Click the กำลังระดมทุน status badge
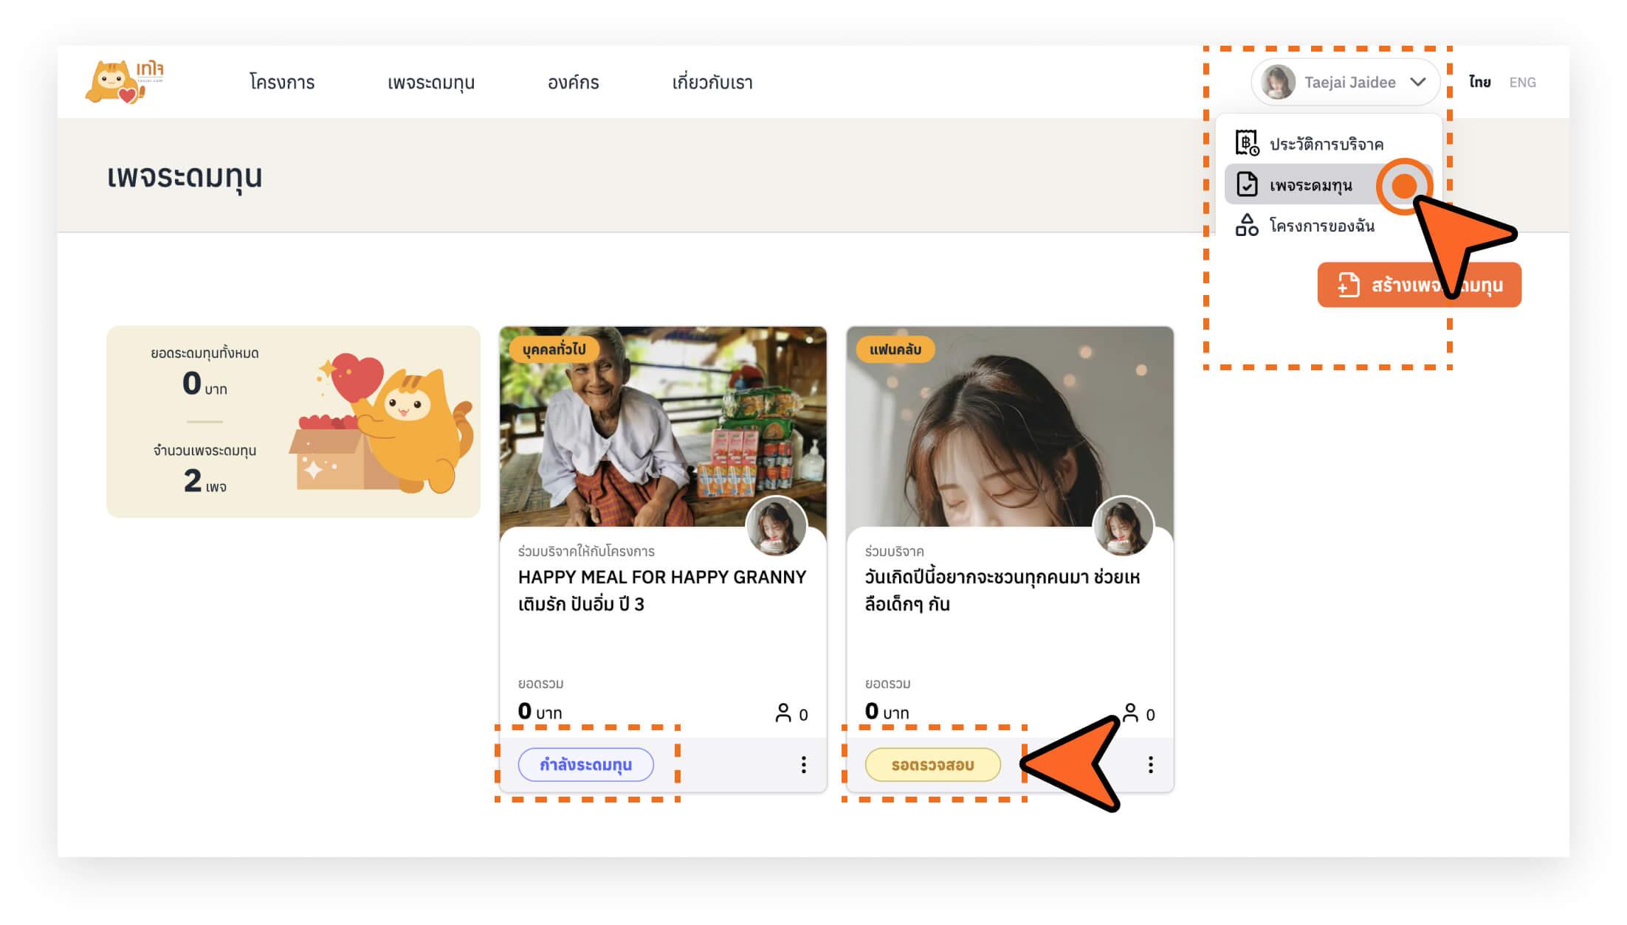The image size is (1627, 925). pos(585,765)
